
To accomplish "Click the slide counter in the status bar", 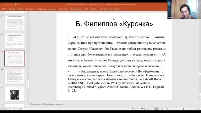I will point(6,109).
